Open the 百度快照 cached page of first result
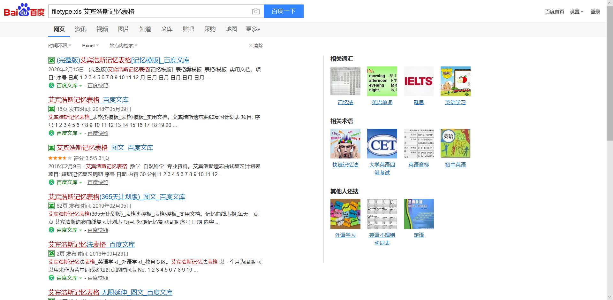613x300 pixels. click(97, 85)
